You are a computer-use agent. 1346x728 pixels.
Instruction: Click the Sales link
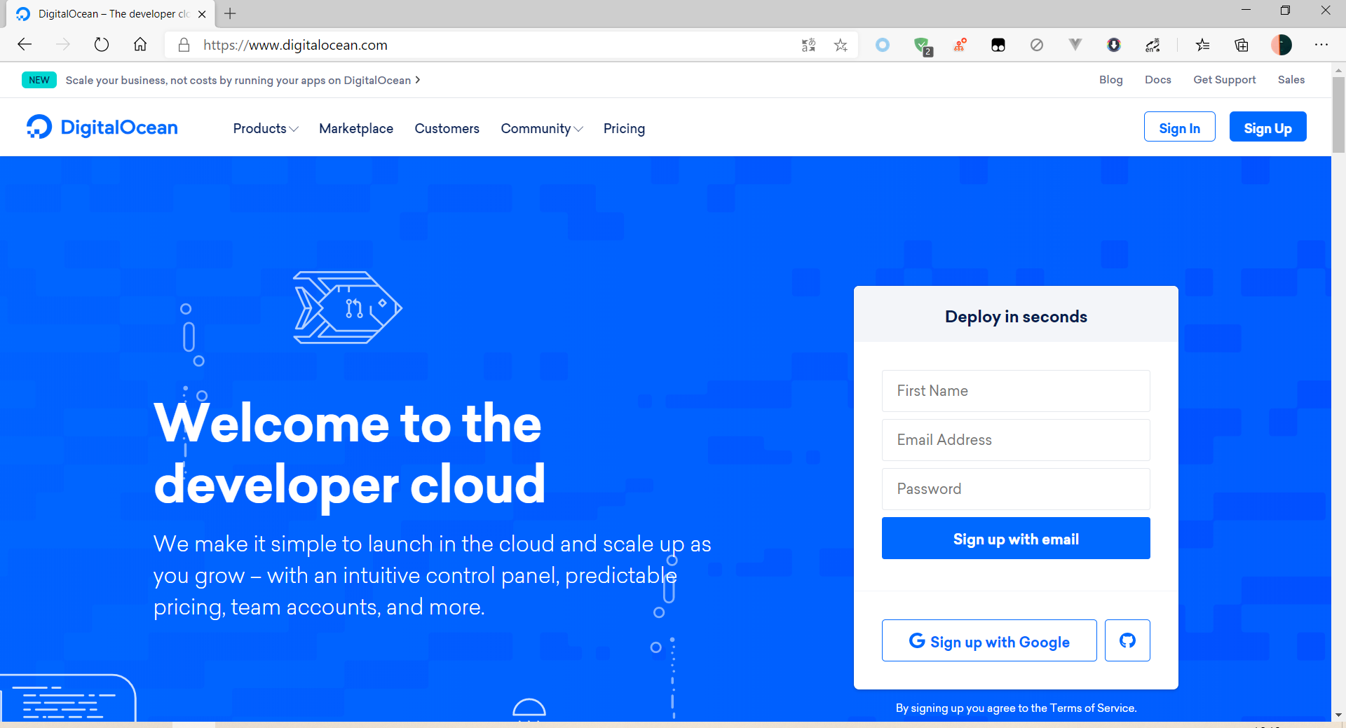tap(1291, 80)
